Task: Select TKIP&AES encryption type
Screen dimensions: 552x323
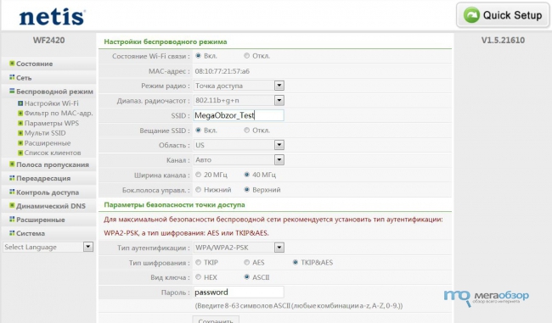Action: (296, 262)
